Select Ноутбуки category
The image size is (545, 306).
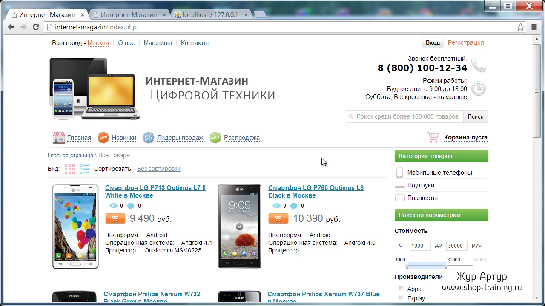(421, 185)
